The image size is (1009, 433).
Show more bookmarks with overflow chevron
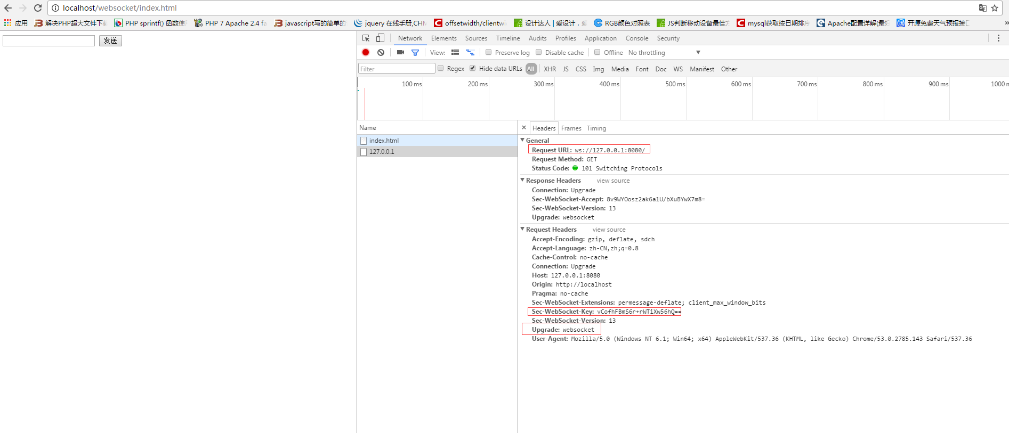coord(1006,23)
